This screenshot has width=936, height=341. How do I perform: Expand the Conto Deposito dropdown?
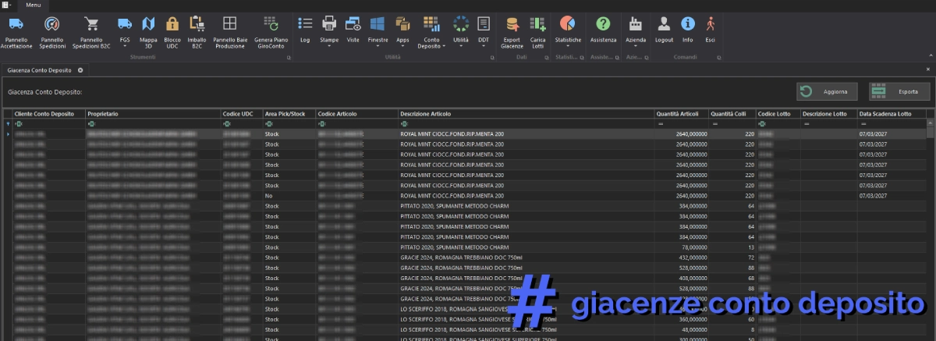(x=445, y=46)
